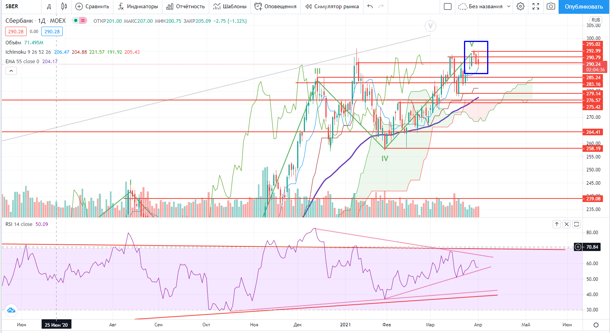The image size is (610, 333).
Task: Toggle the pink approximate-data icon beside MOEX
Action: coord(83,21)
